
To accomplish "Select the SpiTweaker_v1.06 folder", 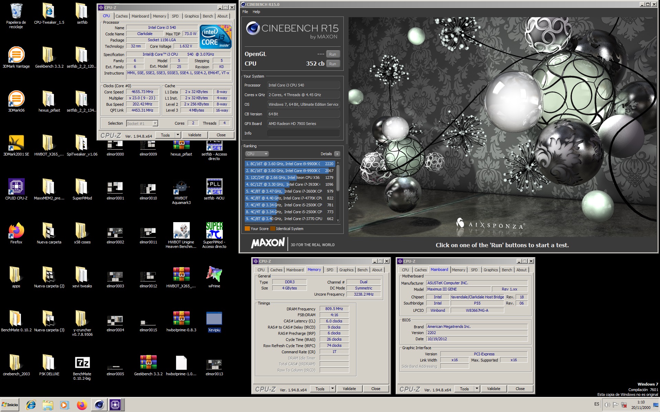I will [82, 145].
